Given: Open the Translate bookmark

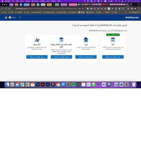Looking at the screenshot, I should coord(90,12).
